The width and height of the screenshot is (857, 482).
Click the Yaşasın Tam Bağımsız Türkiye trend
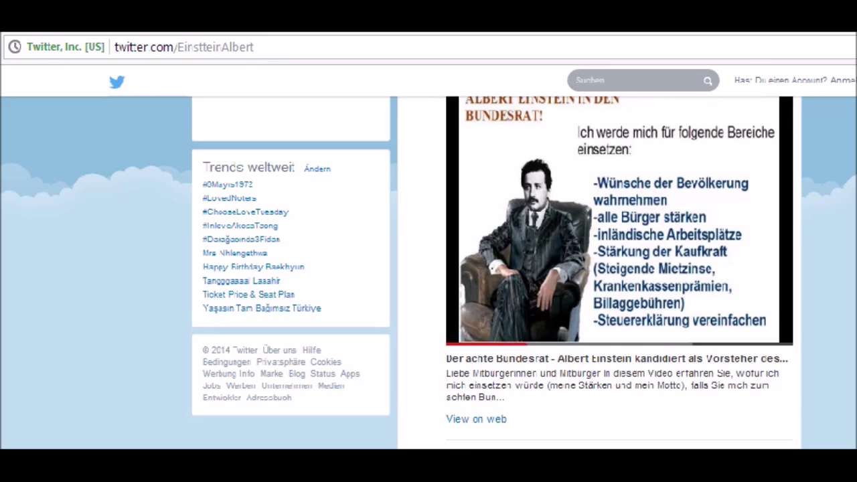pyautogui.click(x=262, y=308)
